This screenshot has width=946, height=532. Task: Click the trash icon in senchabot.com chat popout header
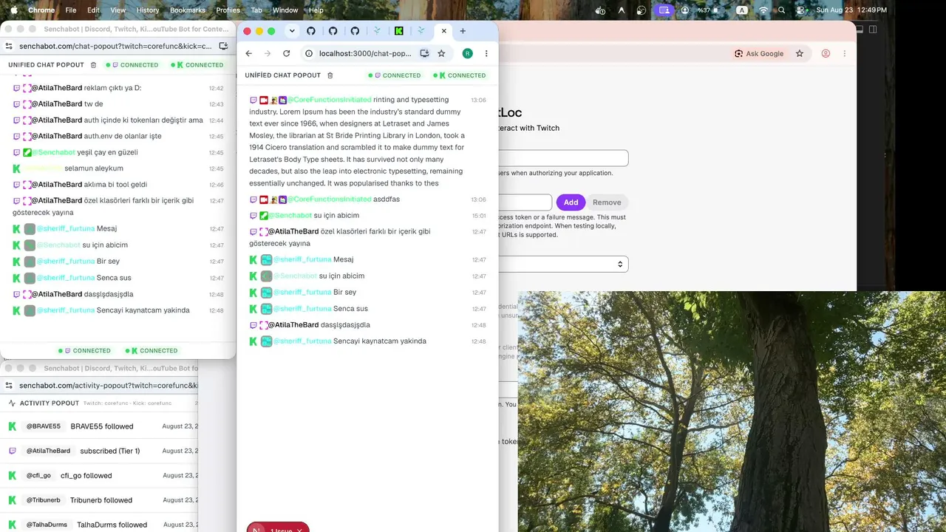pyautogui.click(x=93, y=65)
